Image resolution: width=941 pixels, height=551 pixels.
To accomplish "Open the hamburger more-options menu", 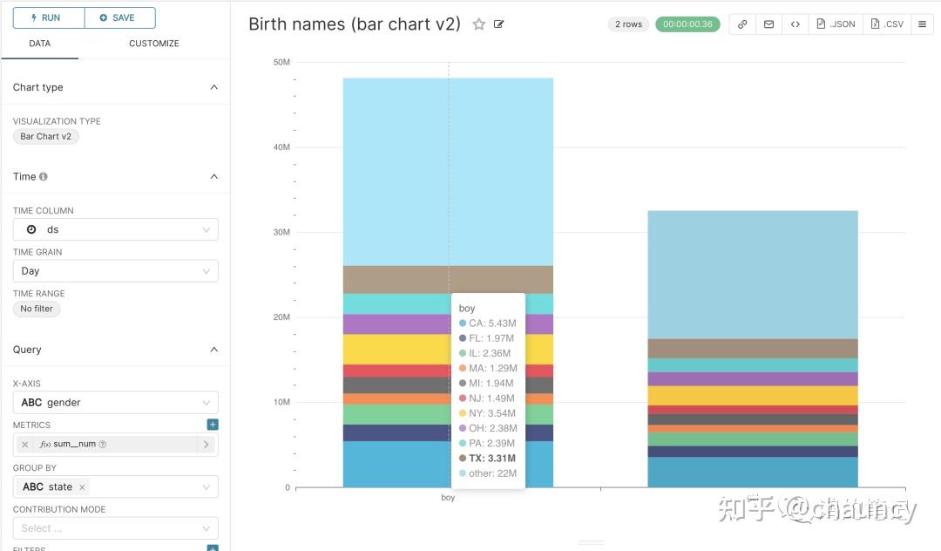I will pos(923,24).
